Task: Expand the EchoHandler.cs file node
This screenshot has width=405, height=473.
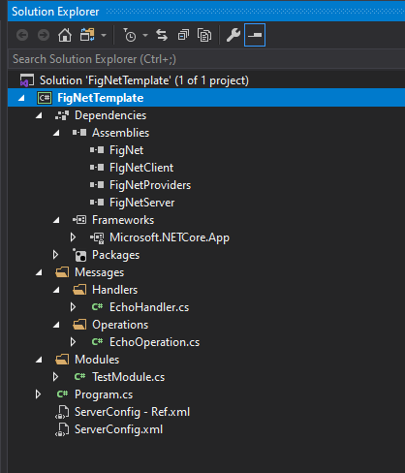Action: tap(74, 307)
